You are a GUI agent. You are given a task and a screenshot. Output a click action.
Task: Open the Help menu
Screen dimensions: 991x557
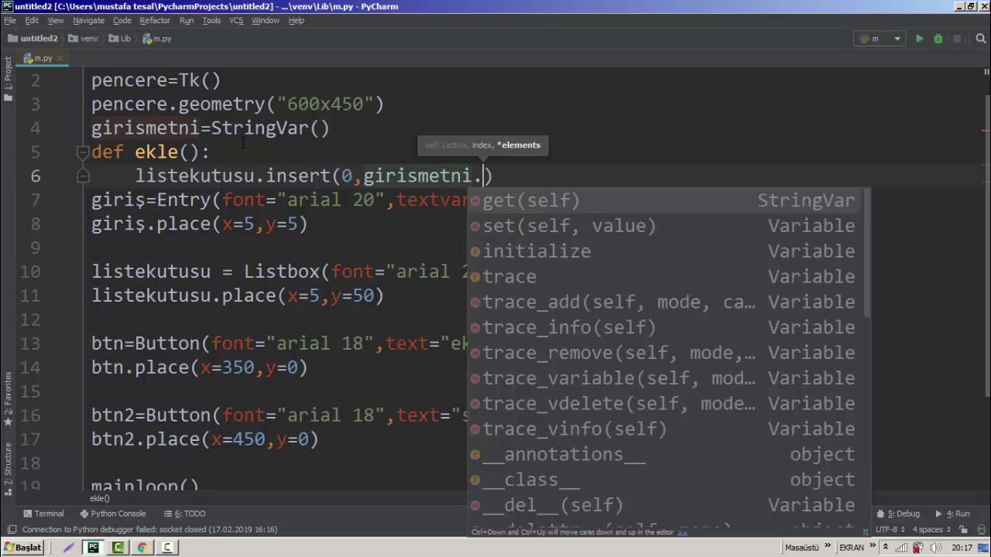click(297, 20)
